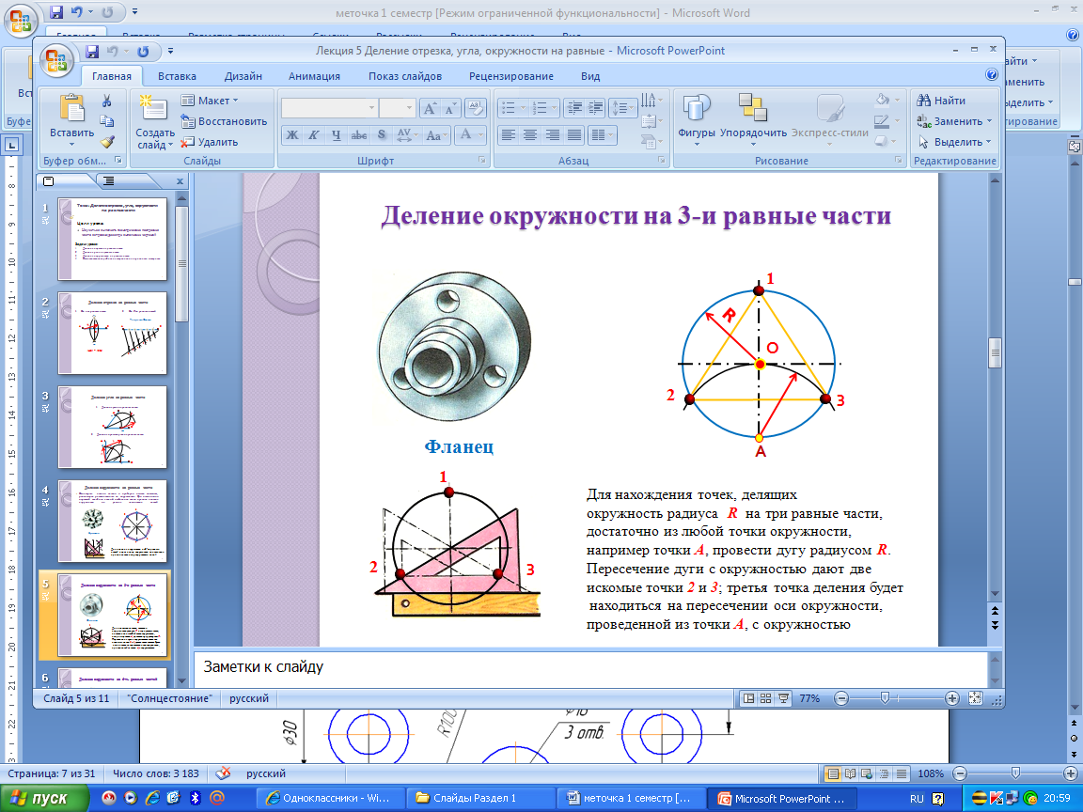Screen dimensions: 1083x812
Task: Toggle italic К formatting
Action: 314,135
